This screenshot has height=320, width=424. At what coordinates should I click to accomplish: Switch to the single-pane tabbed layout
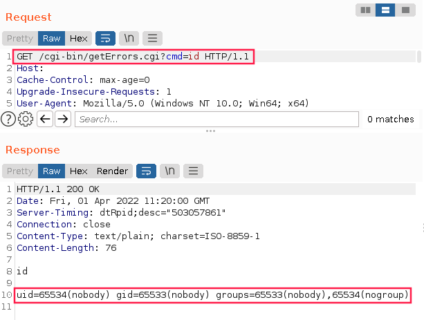point(405,10)
